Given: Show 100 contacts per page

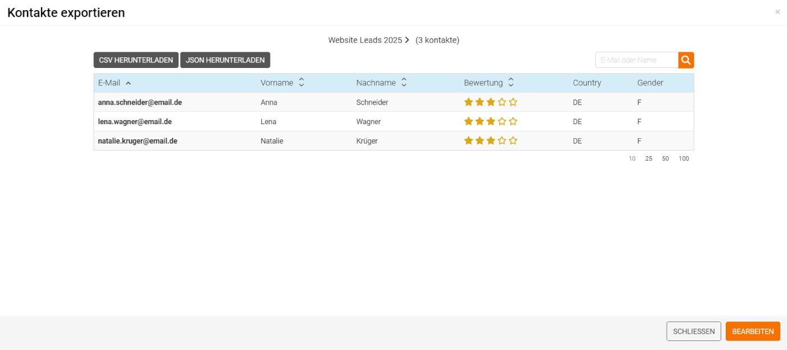Looking at the screenshot, I should coord(684,158).
